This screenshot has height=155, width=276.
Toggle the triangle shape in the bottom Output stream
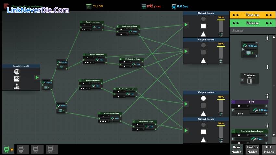coord(203,140)
